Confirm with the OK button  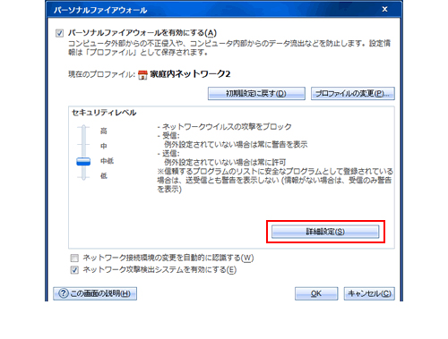(316, 293)
